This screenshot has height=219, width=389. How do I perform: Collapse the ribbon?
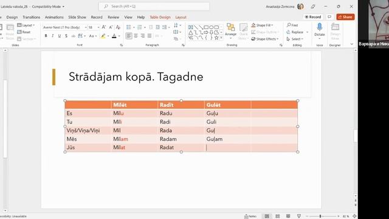click(x=351, y=44)
